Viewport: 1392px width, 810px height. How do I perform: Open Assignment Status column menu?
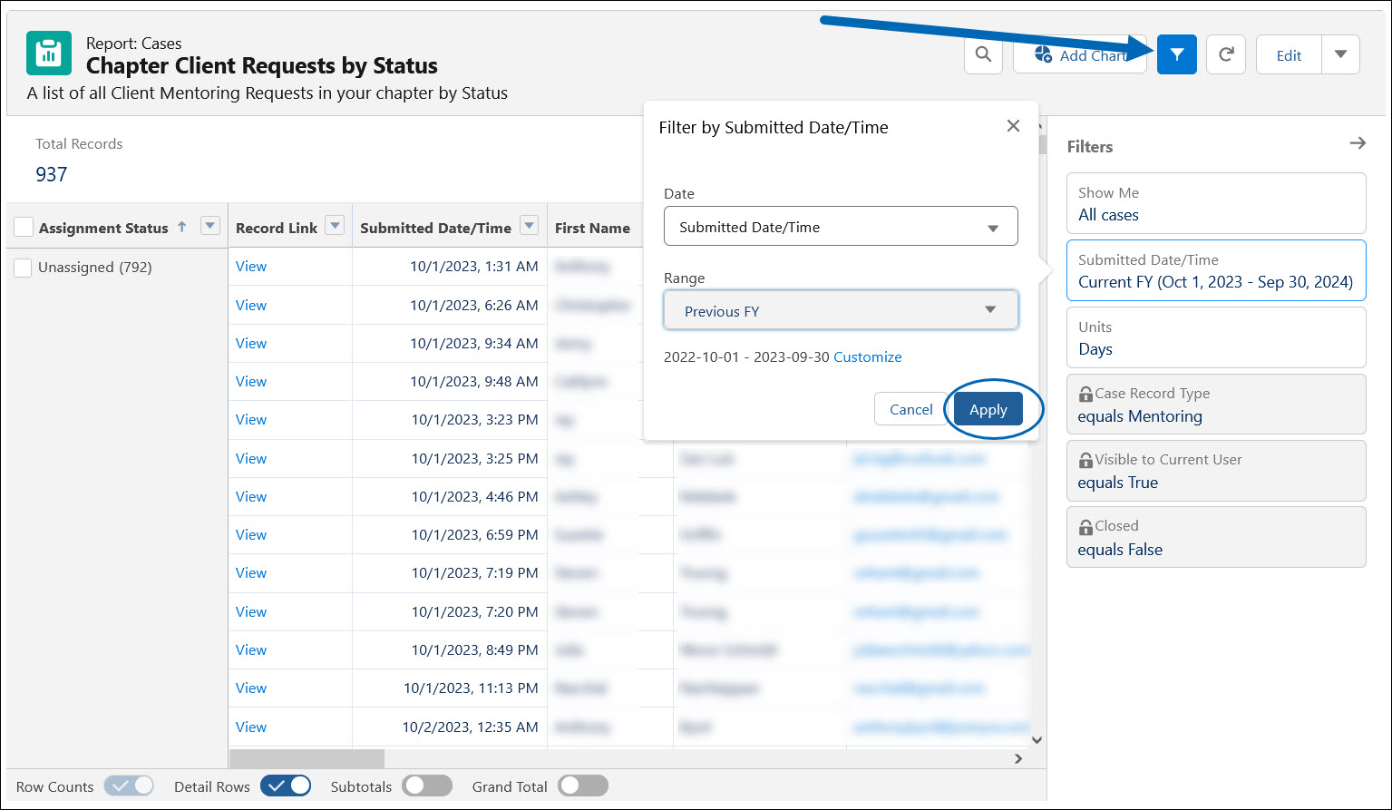pos(210,226)
